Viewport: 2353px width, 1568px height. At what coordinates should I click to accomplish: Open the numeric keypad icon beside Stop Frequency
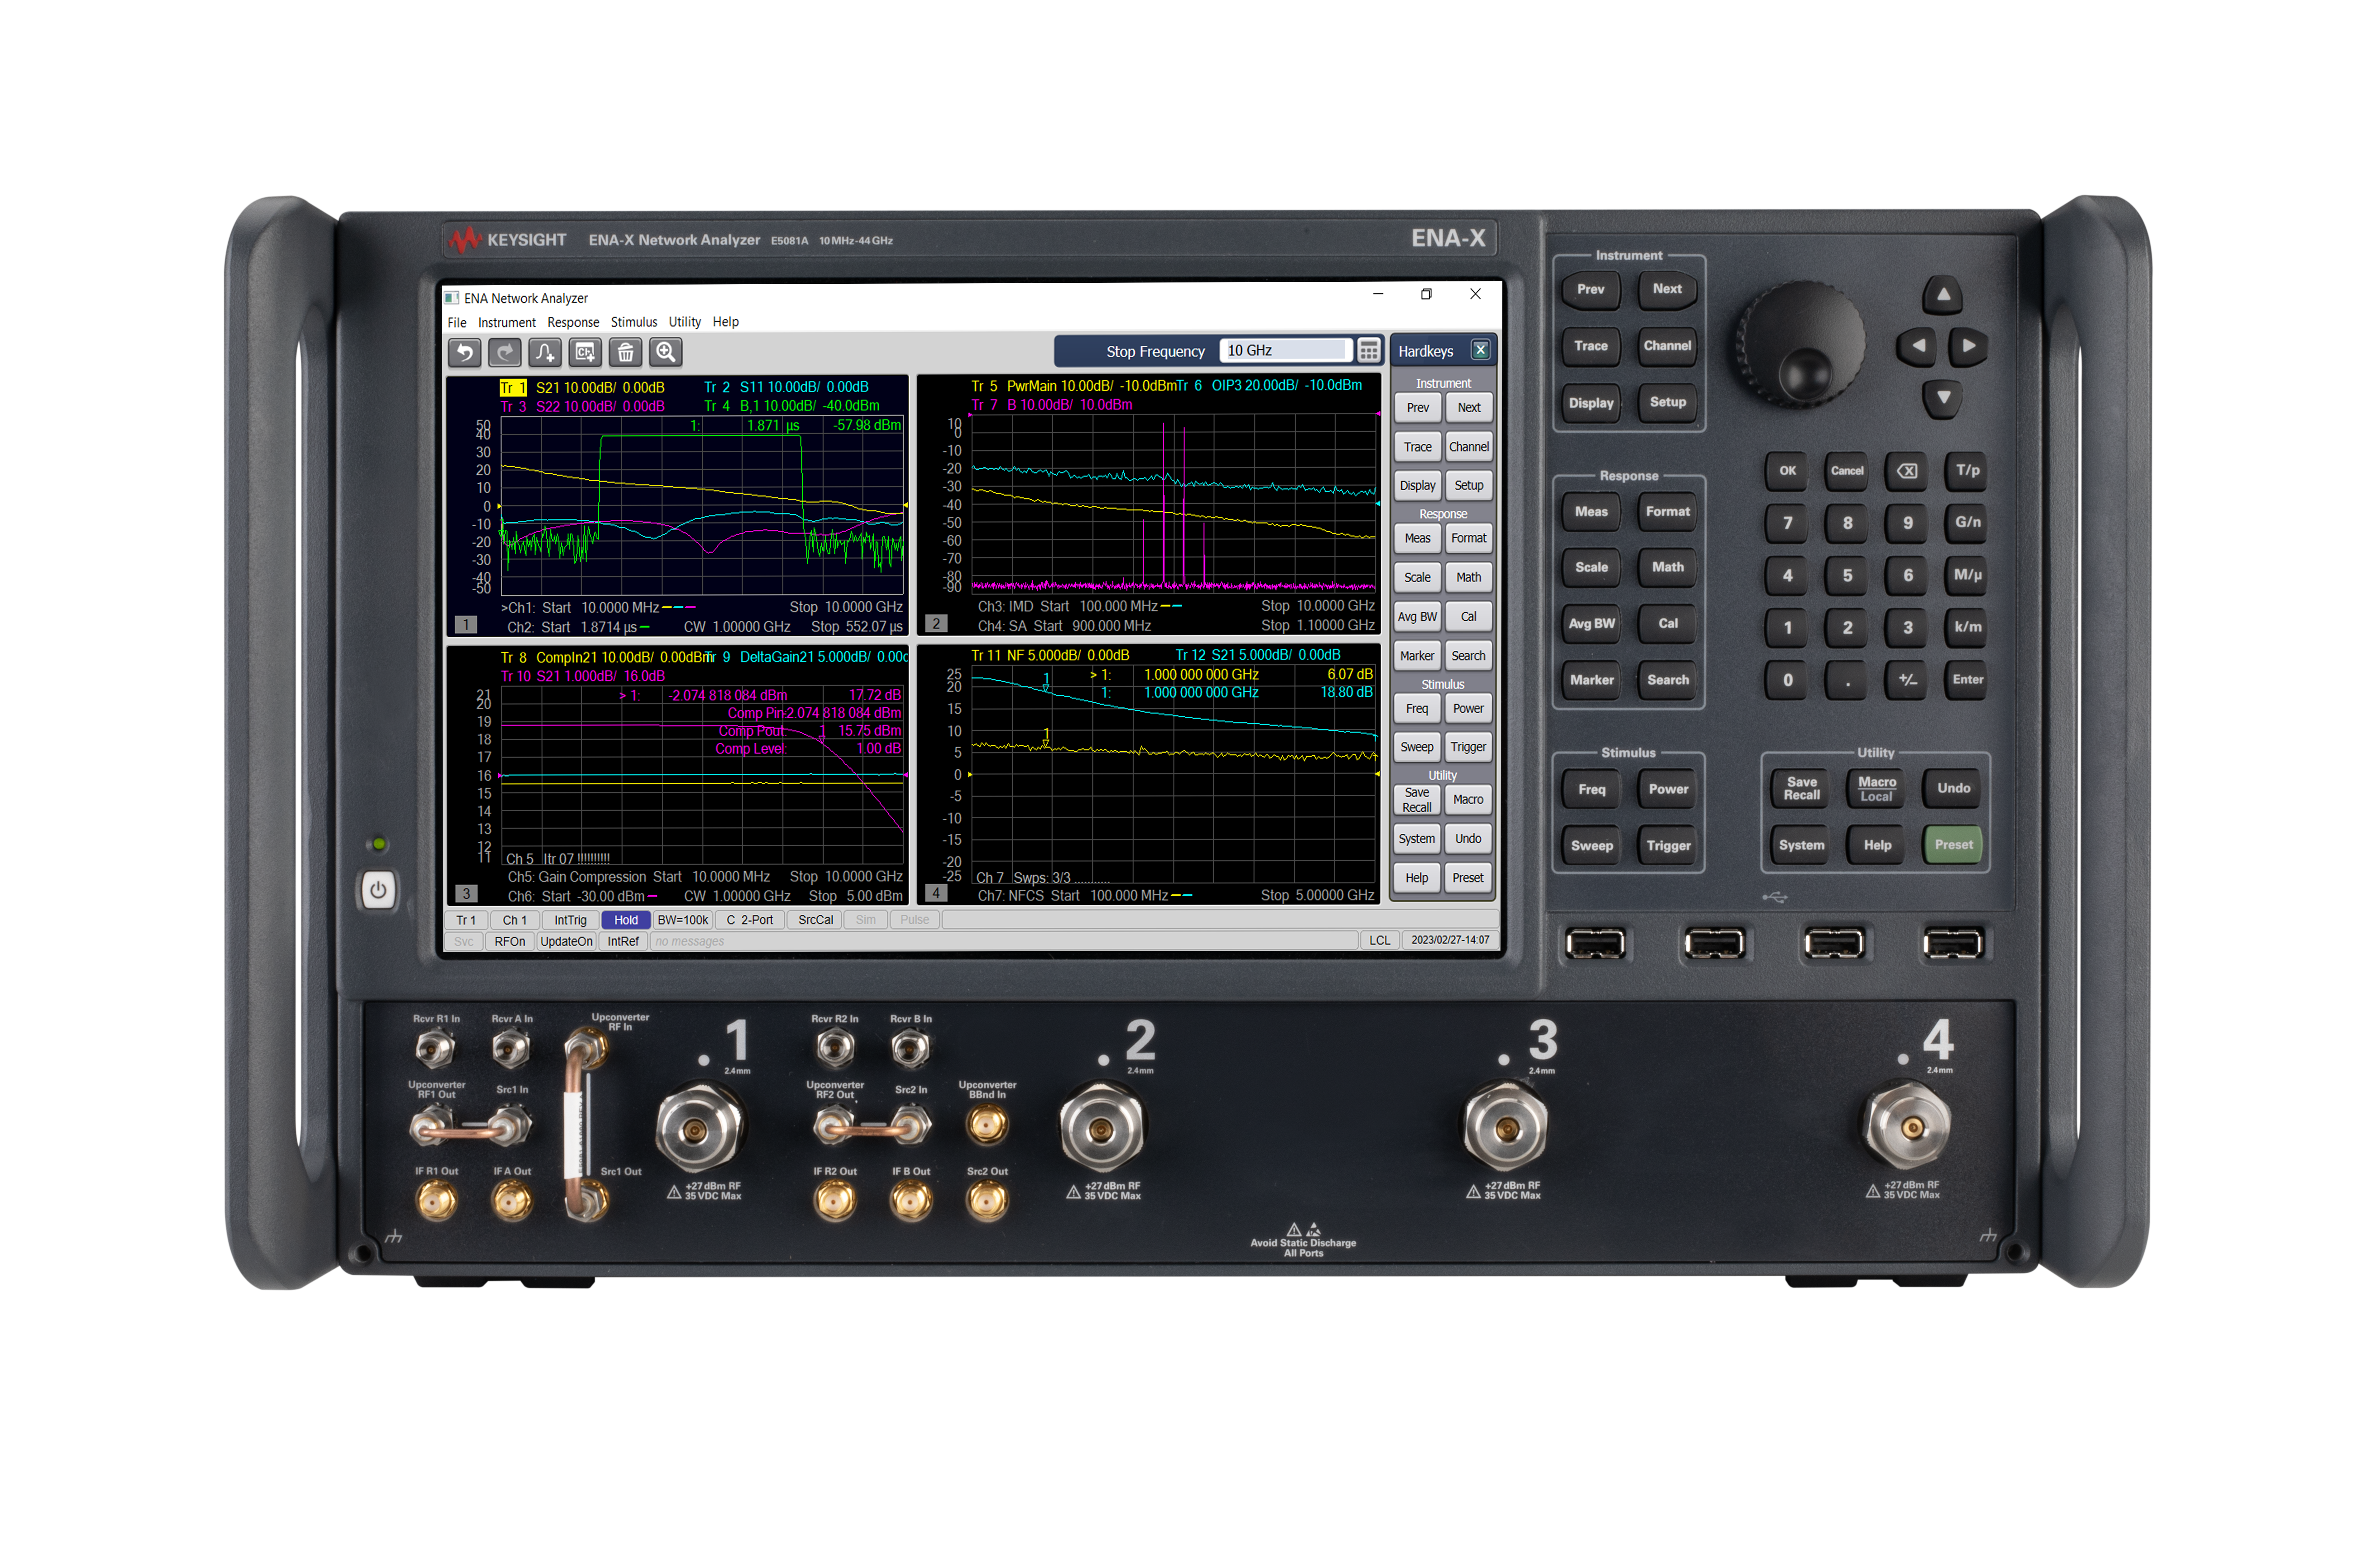(x=1369, y=351)
